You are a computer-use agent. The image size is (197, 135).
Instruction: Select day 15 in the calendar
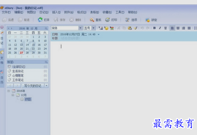point(33,45)
